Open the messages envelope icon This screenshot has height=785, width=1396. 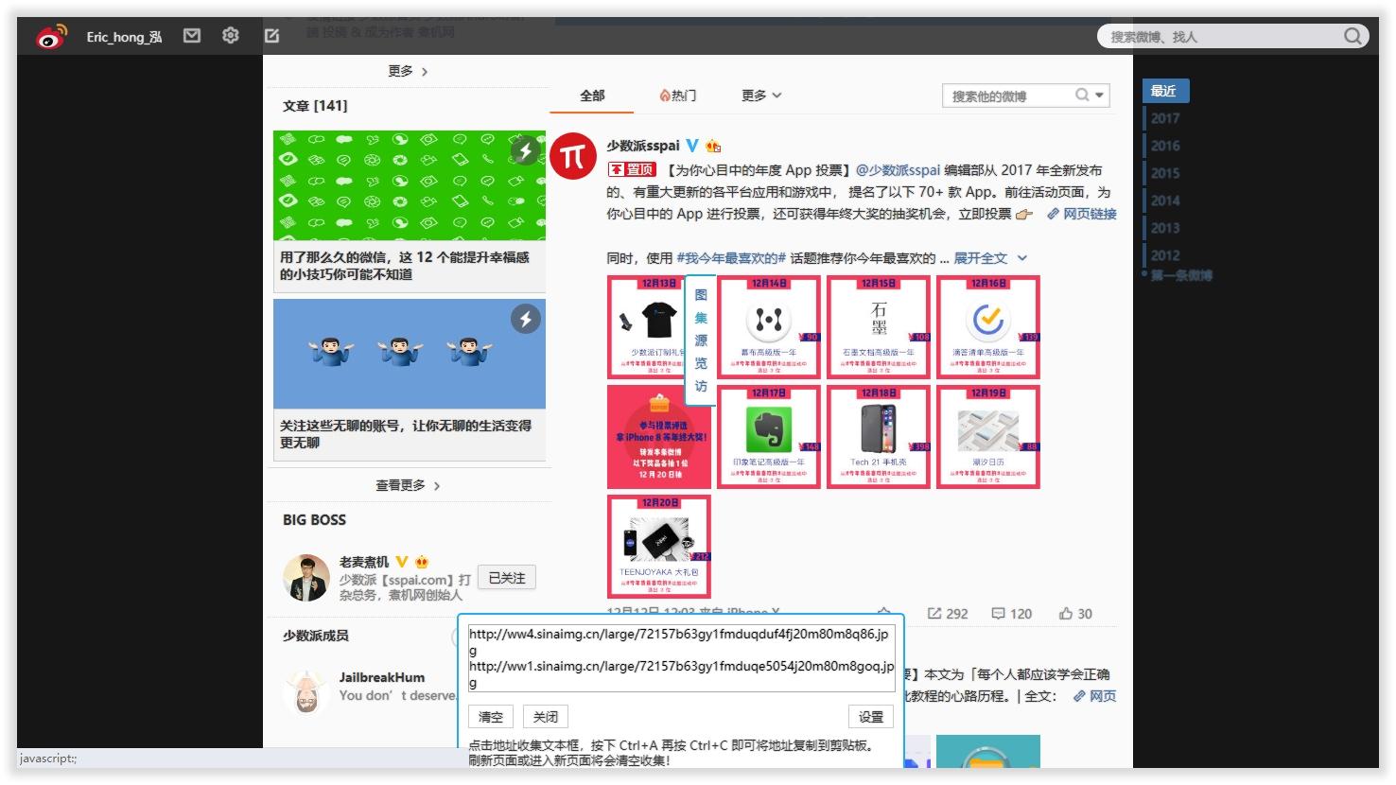[x=192, y=36]
